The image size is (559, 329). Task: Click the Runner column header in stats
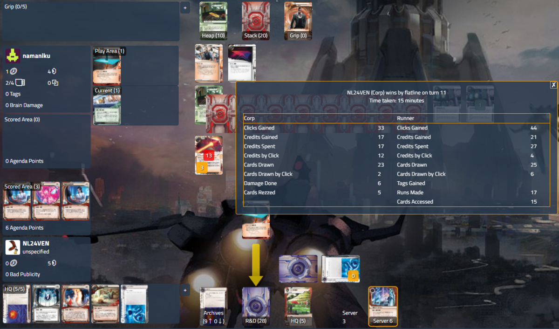405,118
